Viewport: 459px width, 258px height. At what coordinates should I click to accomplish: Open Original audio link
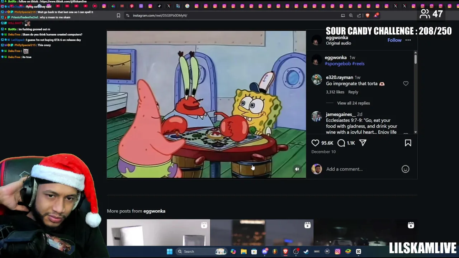click(339, 43)
